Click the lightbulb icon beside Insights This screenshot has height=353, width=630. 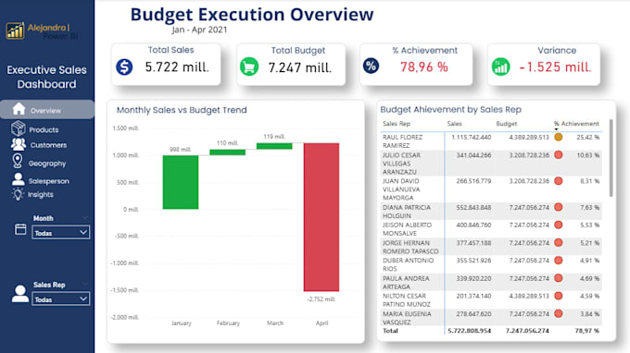[x=18, y=194]
